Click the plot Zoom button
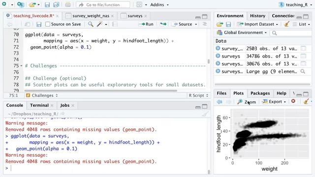Viewport: 315px width, 177px height. (247, 102)
